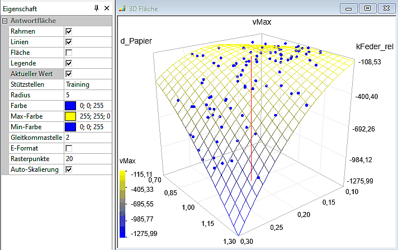
Task: Edit the Rasterpunkte value 20
Action: tap(88, 159)
